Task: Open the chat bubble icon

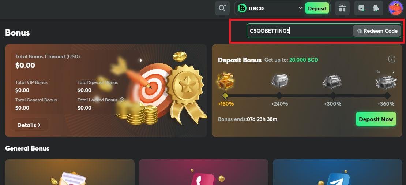Action: point(361,8)
